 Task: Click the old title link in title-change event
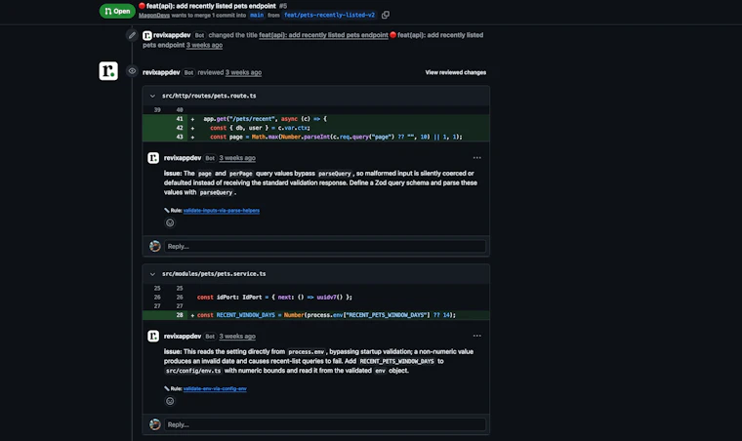[x=323, y=35]
